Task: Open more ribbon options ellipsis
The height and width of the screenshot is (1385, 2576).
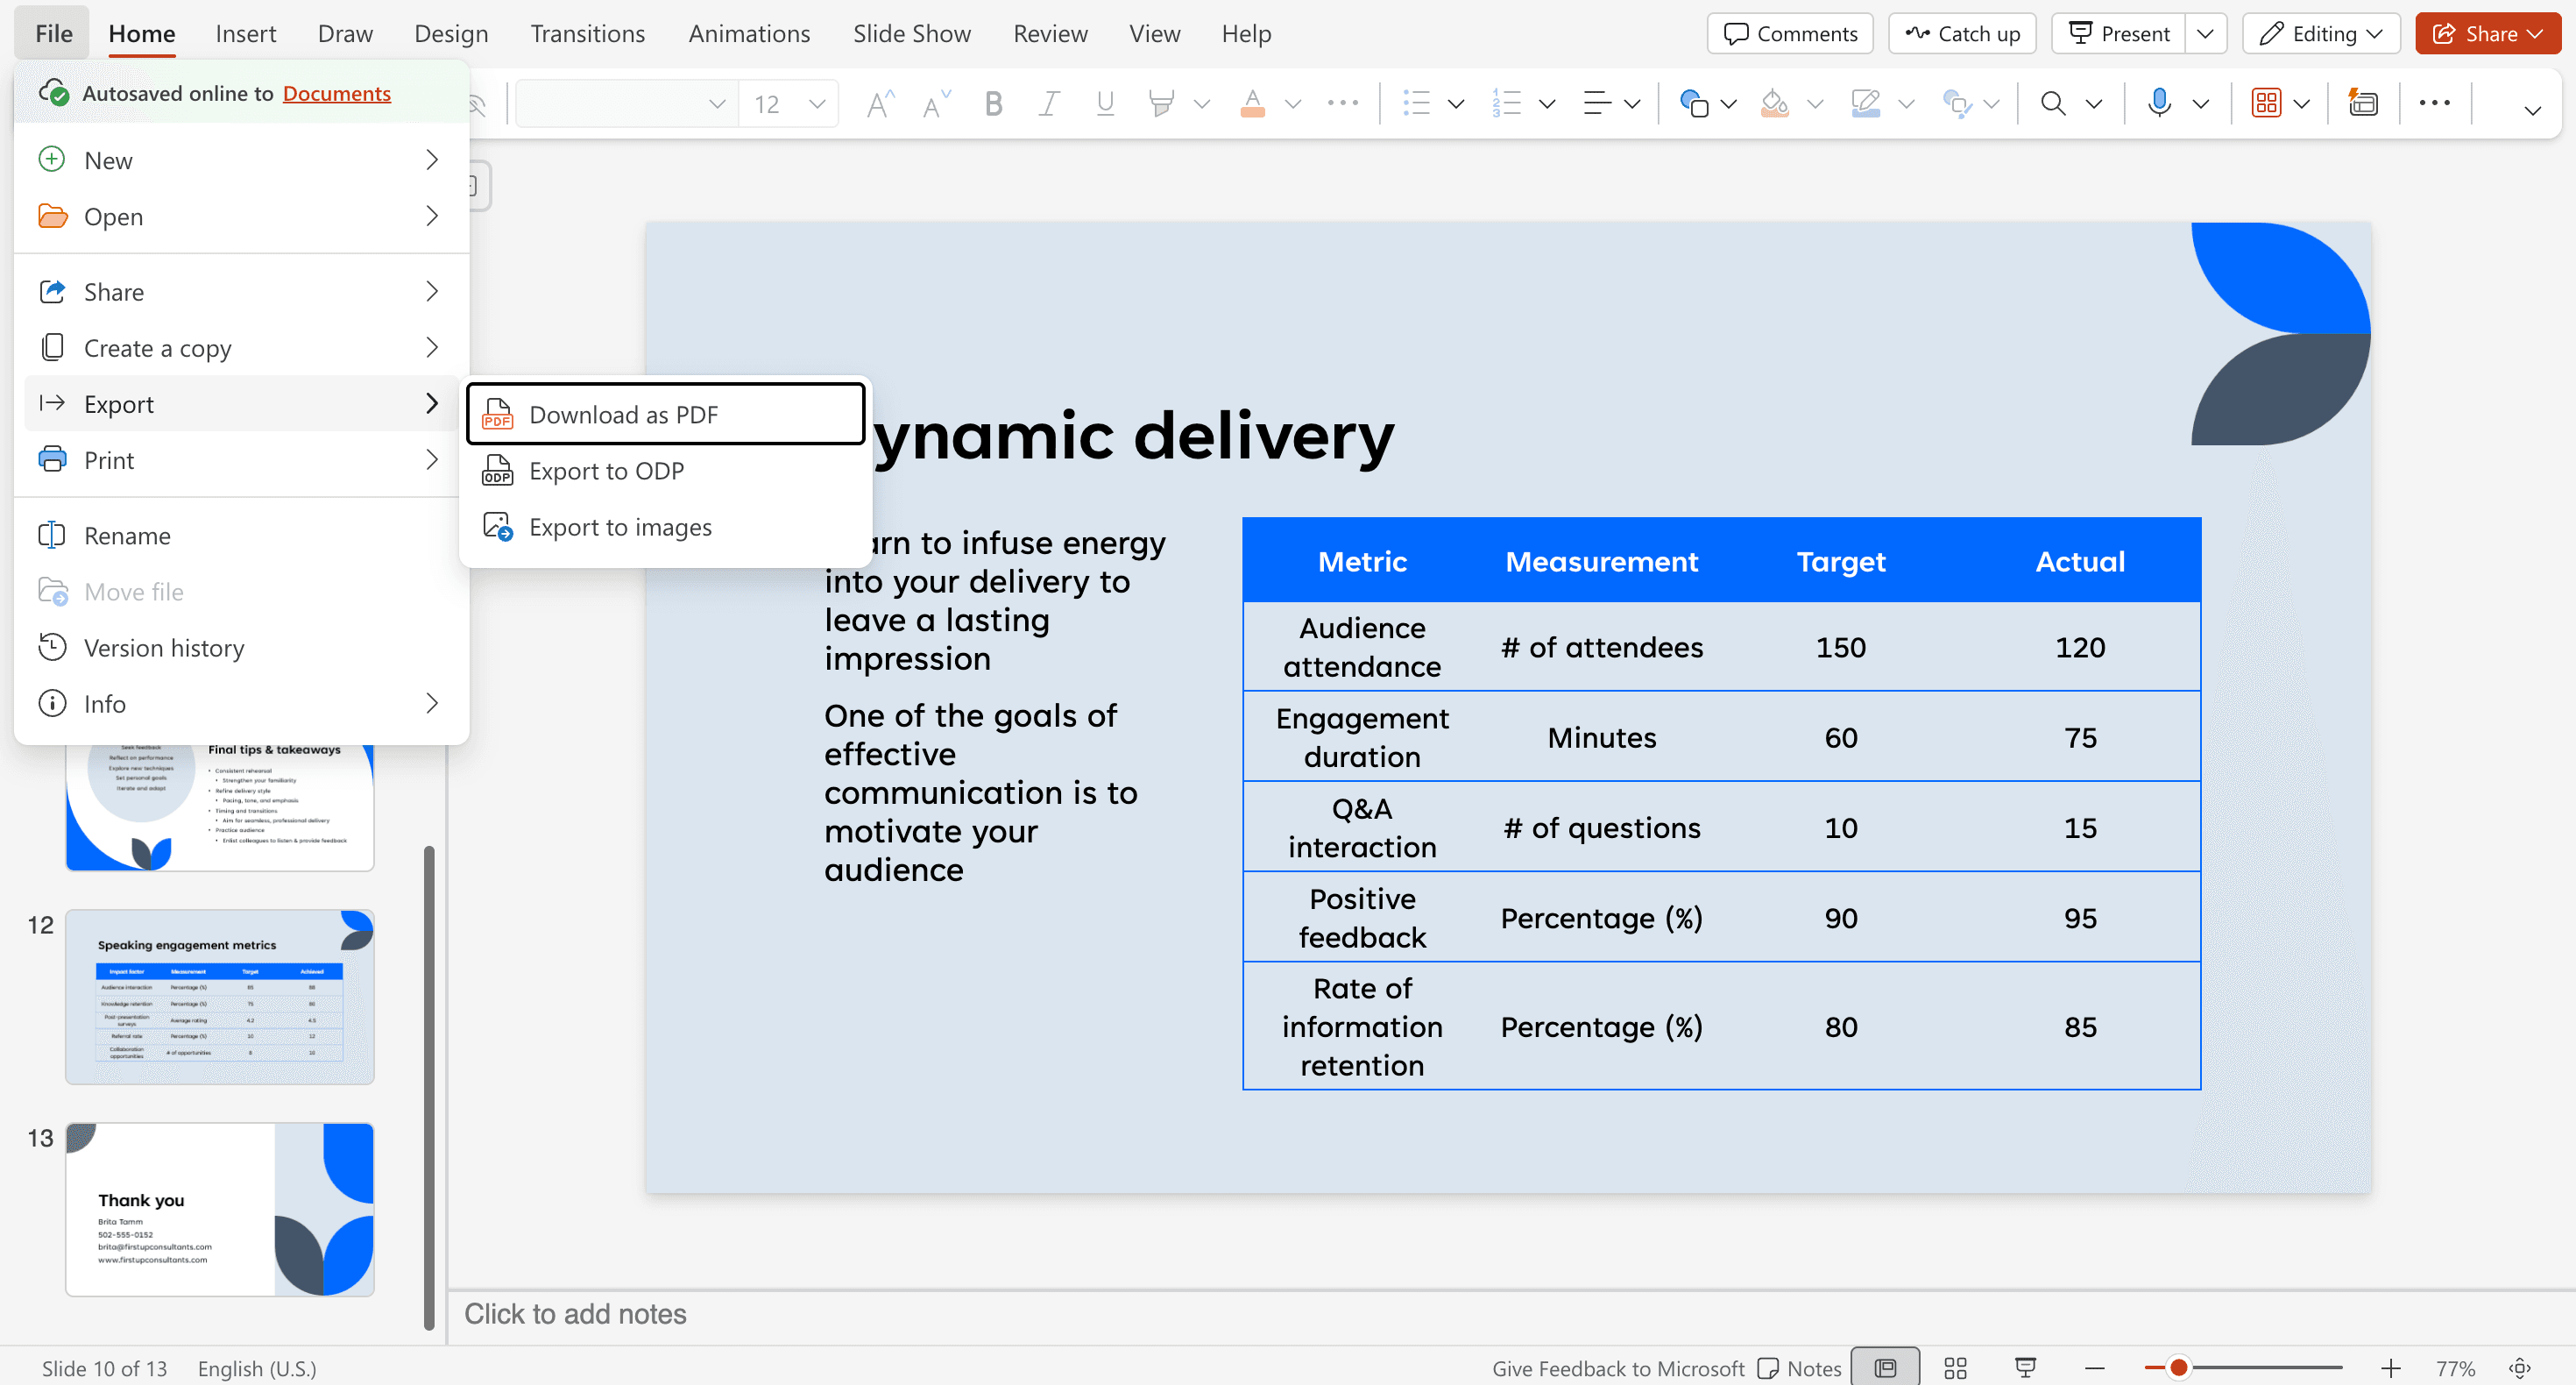Action: [x=2435, y=103]
